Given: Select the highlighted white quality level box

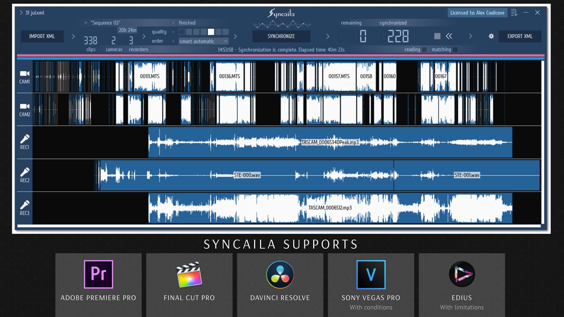Looking at the screenshot, I should pos(211,32).
